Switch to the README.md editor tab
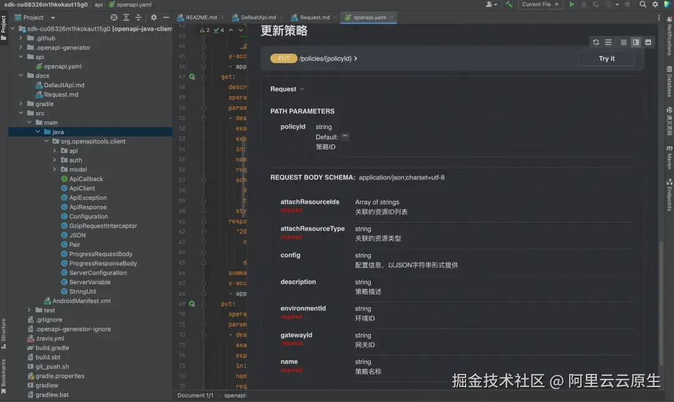This screenshot has height=402, width=674. [200, 18]
